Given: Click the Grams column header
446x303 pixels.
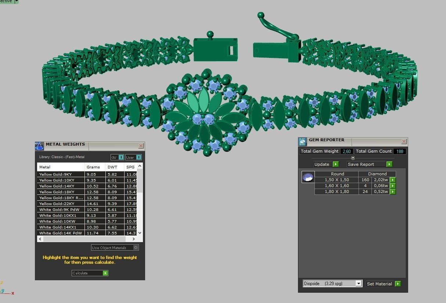Looking at the screenshot, I should coord(95,167).
